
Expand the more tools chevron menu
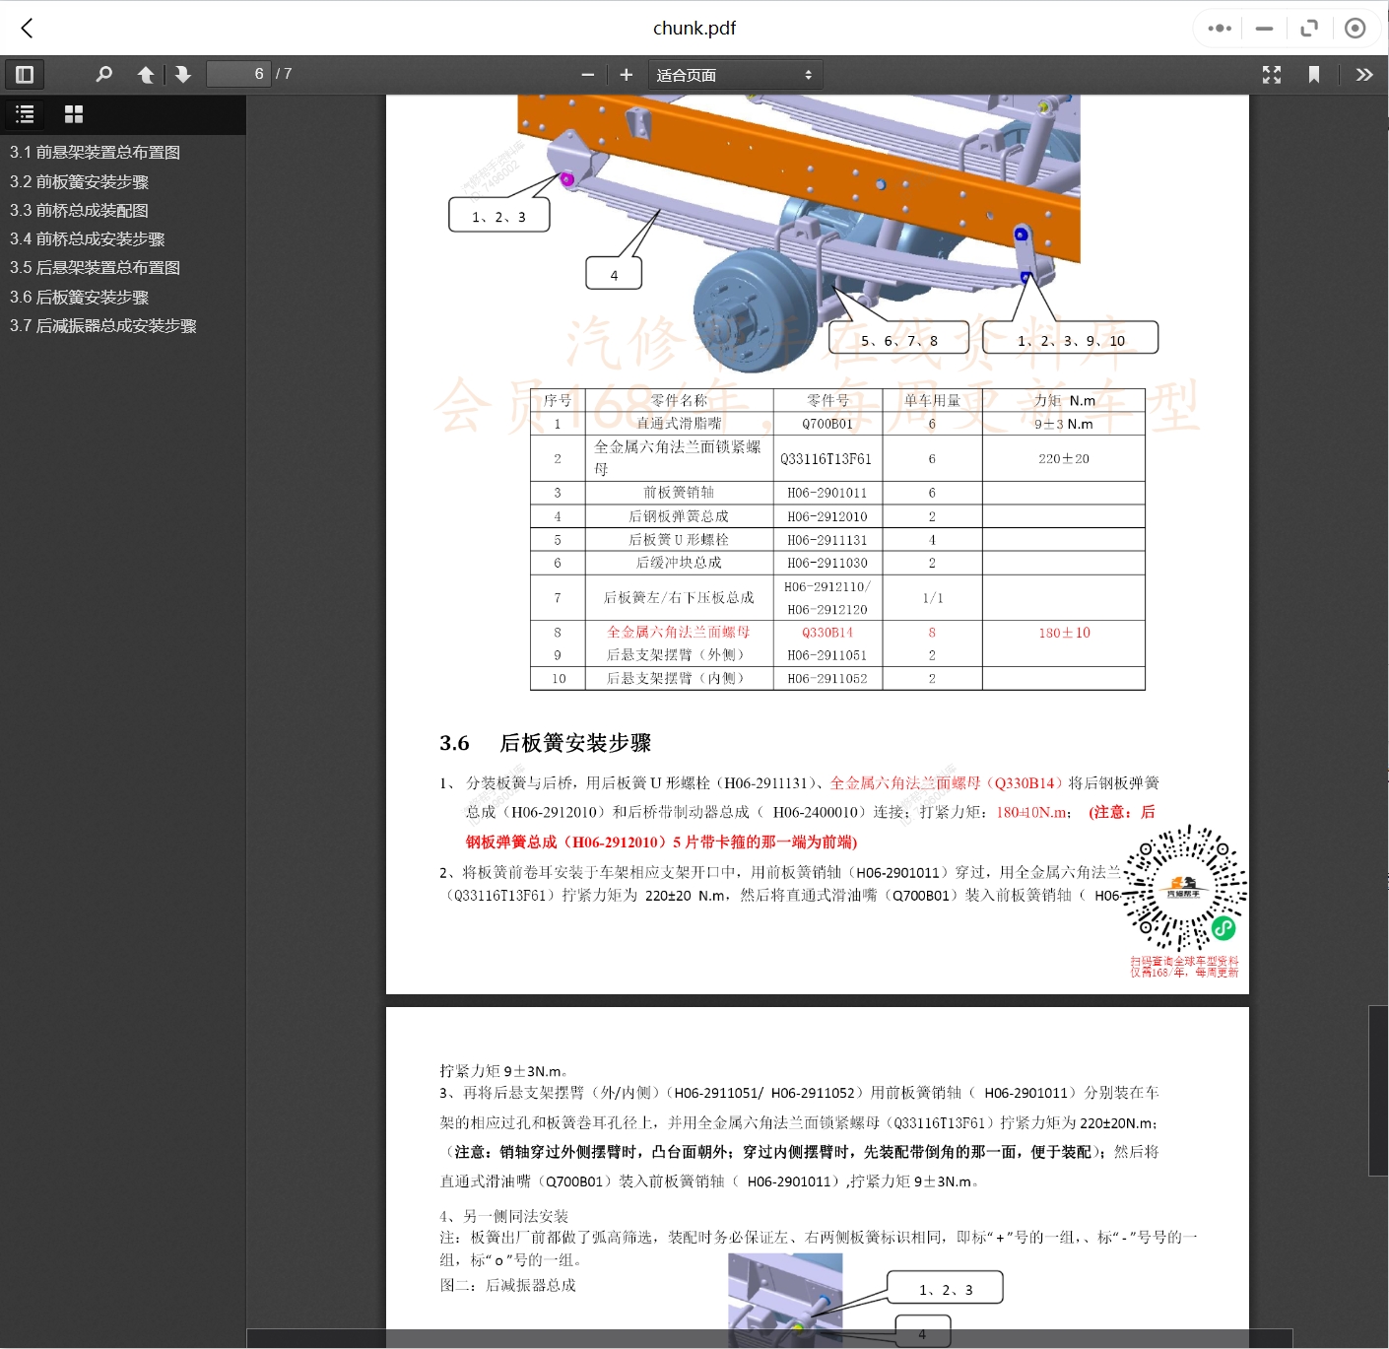tap(1365, 74)
